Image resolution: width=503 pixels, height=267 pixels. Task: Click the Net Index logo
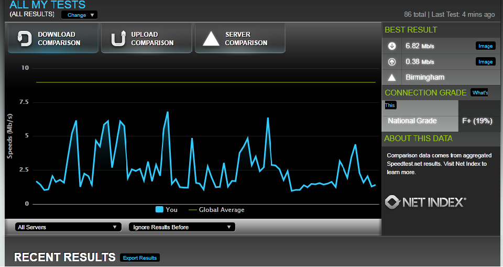pos(425,202)
